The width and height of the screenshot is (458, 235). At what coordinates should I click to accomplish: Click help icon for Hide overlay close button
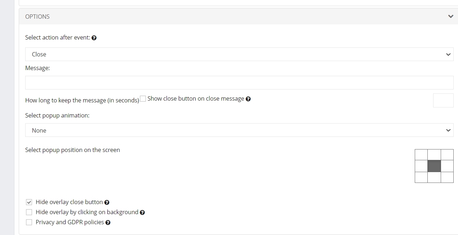tap(107, 203)
